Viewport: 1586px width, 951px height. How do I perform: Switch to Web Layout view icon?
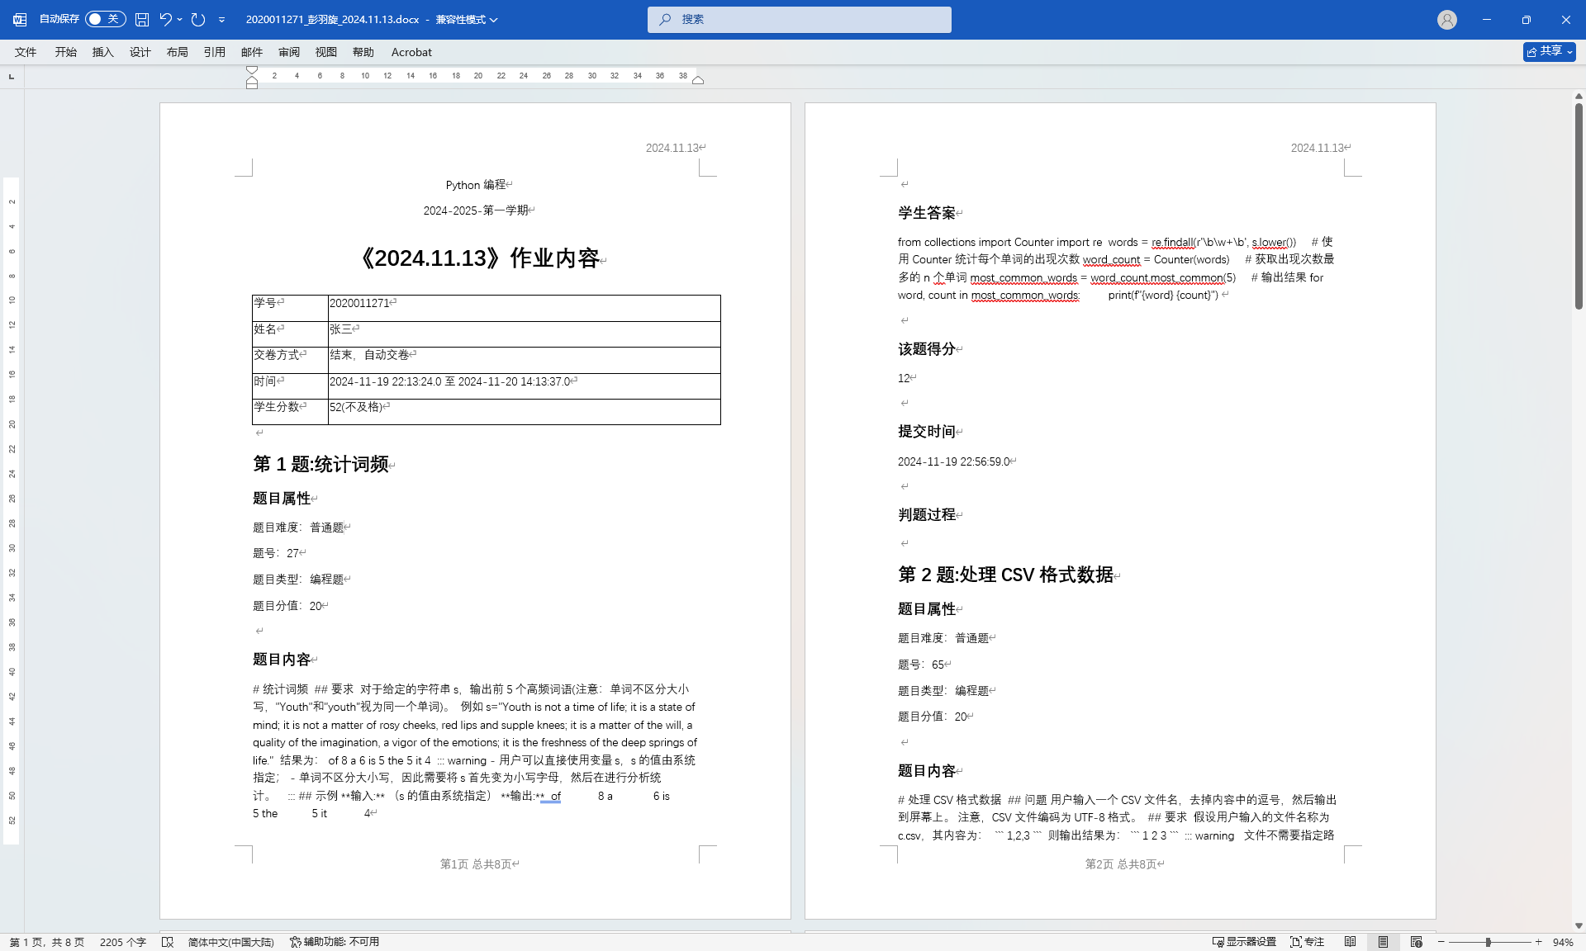pyautogui.click(x=1416, y=942)
